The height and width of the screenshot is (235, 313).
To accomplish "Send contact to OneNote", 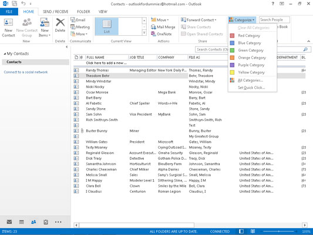I will tap(161, 34).
